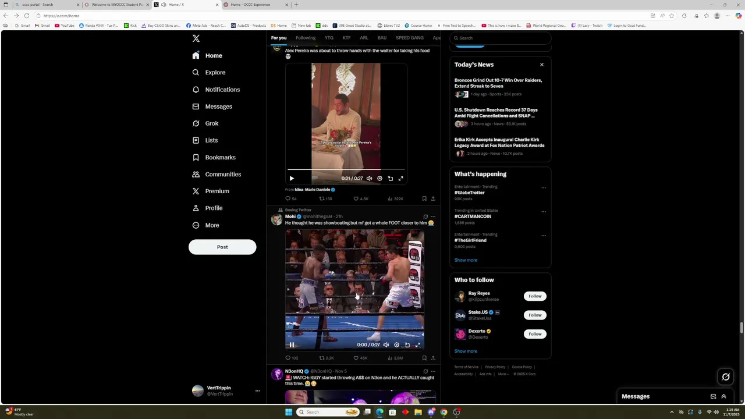
Task: Click the Post button
Action: pos(222,247)
